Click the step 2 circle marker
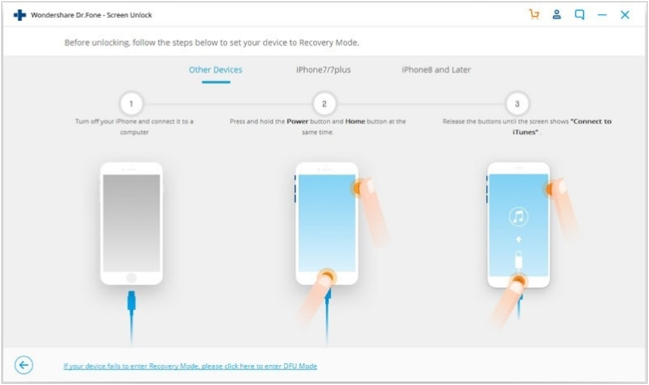 323,105
